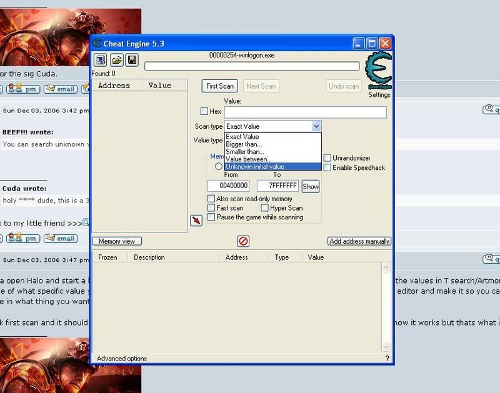Click quote icon on 3:47 pm post

[x=491, y=259]
